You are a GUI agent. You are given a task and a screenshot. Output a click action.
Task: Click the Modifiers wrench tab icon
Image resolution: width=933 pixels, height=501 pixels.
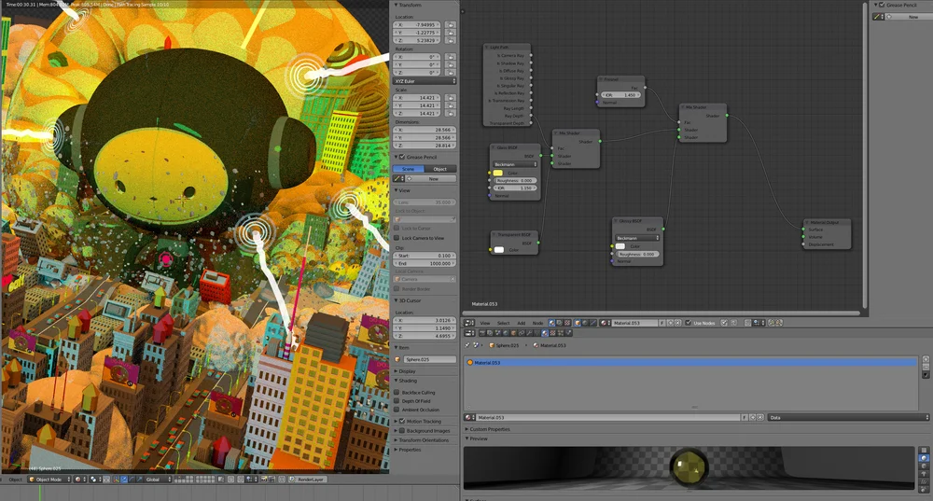(529, 333)
